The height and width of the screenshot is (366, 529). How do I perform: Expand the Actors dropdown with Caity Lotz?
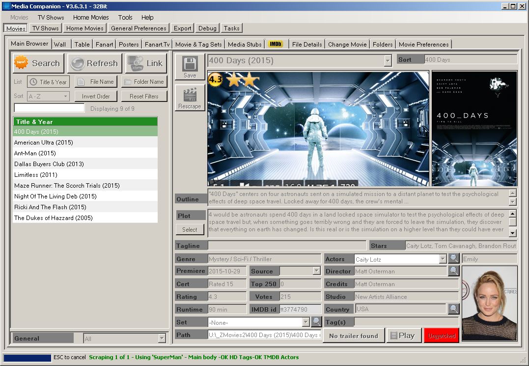pos(443,259)
